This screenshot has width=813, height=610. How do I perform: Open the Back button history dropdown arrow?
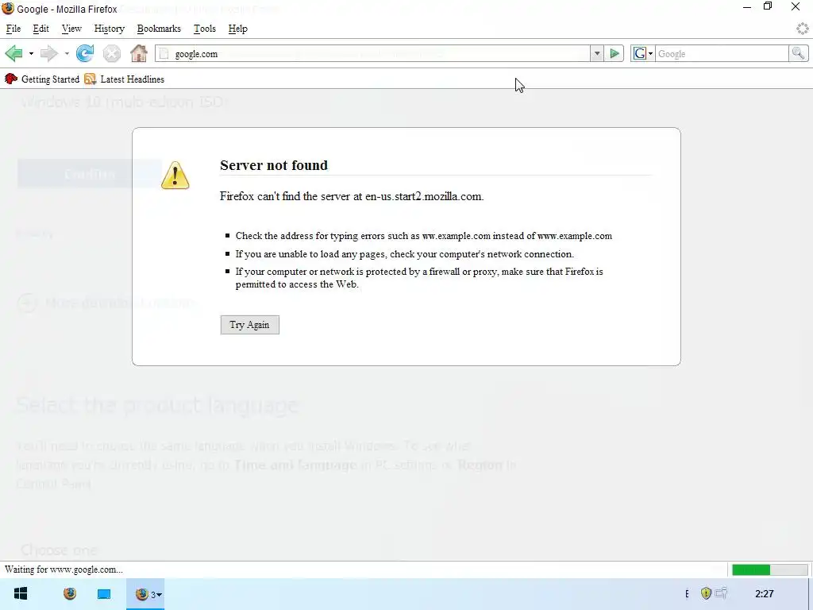[31, 54]
